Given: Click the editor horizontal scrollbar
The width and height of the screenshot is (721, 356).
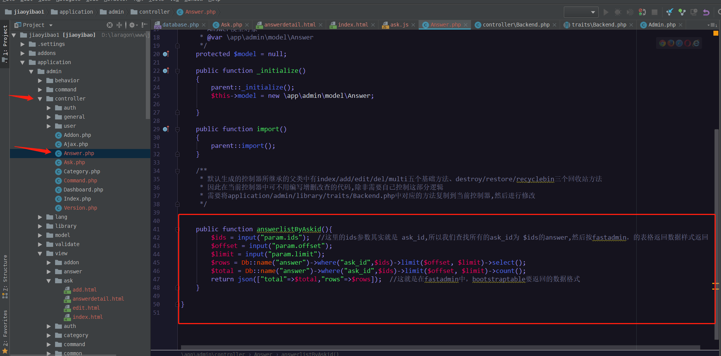Looking at the screenshot, I should coord(440,347).
